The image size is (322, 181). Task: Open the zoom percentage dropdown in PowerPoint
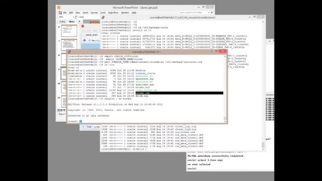[73, 17]
